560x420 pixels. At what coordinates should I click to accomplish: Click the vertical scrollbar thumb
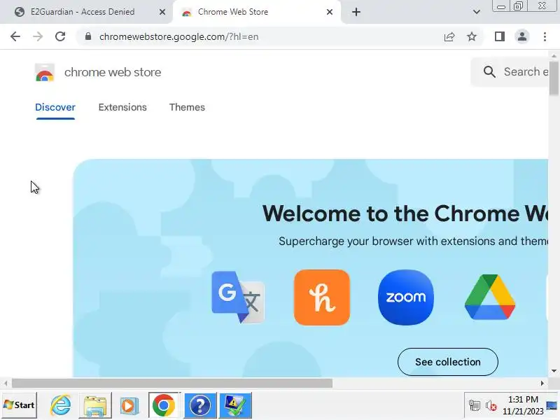[x=554, y=78]
